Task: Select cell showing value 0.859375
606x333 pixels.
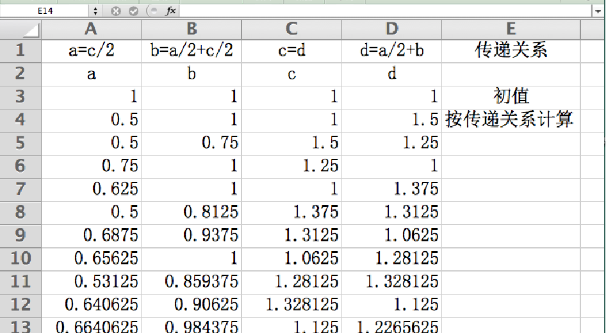Action: (x=192, y=281)
